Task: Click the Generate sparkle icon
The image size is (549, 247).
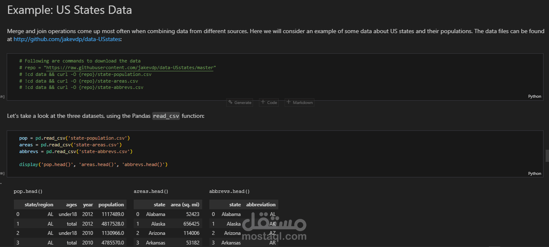Action: click(x=231, y=102)
